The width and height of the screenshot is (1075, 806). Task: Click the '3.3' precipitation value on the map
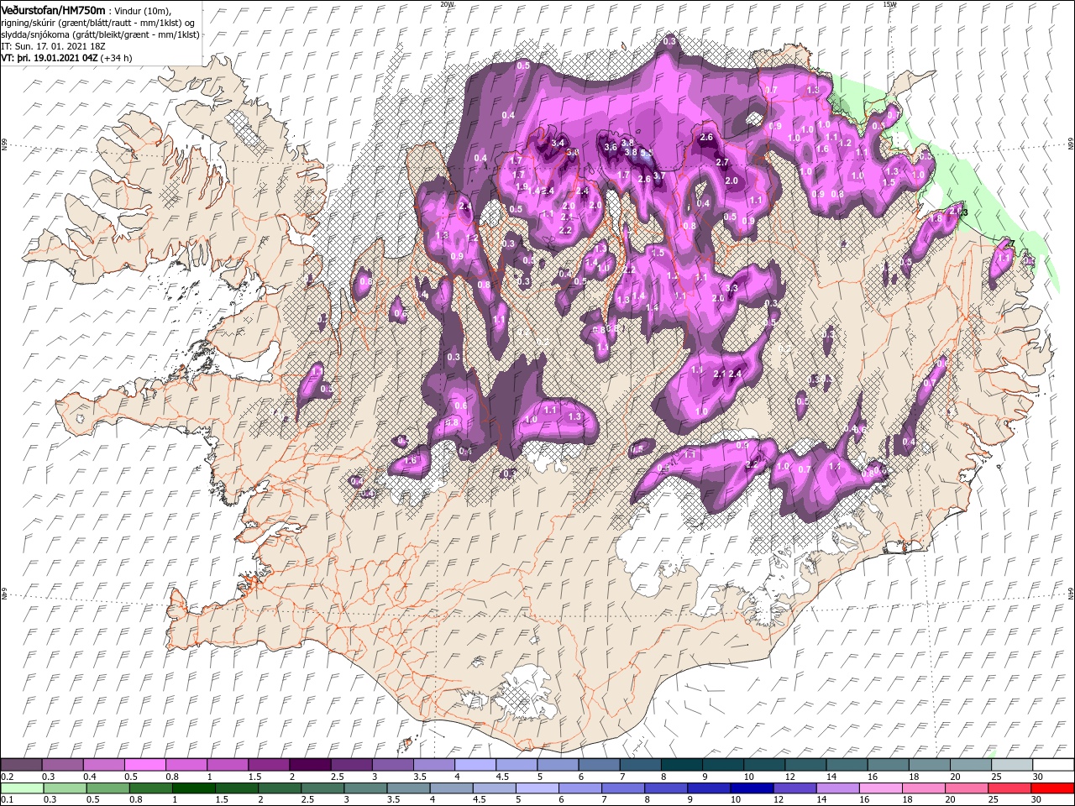click(732, 288)
